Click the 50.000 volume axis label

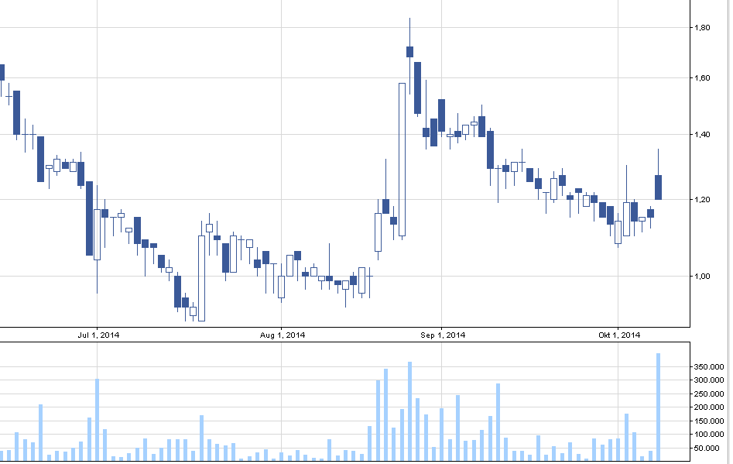tap(707, 448)
